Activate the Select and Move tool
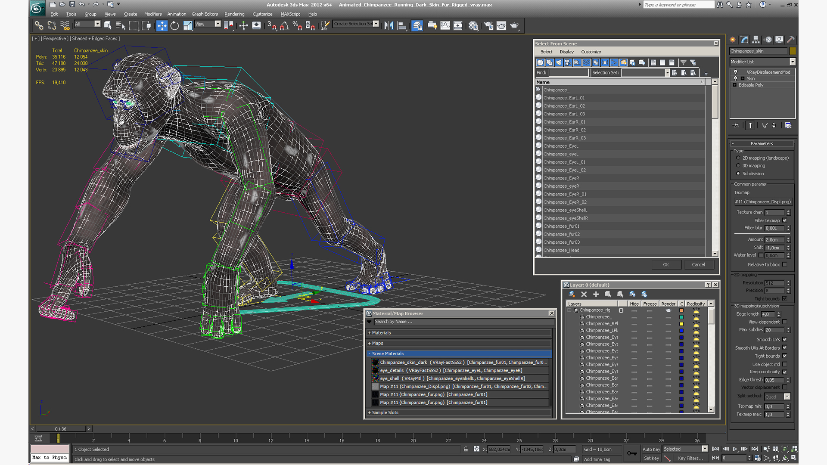 point(162,26)
